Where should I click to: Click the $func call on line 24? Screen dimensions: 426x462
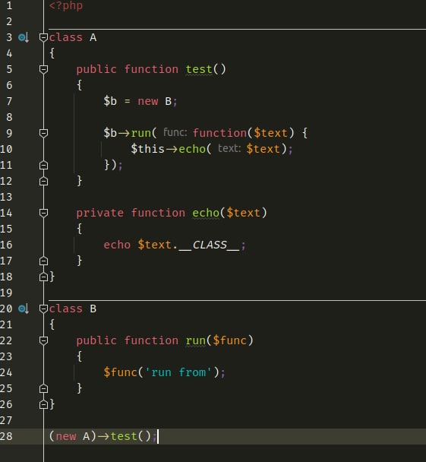pyautogui.click(x=120, y=372)
